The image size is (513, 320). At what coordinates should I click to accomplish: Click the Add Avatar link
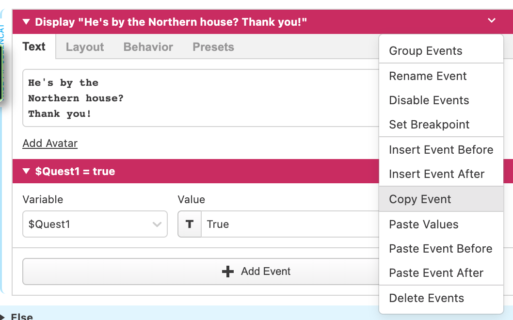click(50, 143)
